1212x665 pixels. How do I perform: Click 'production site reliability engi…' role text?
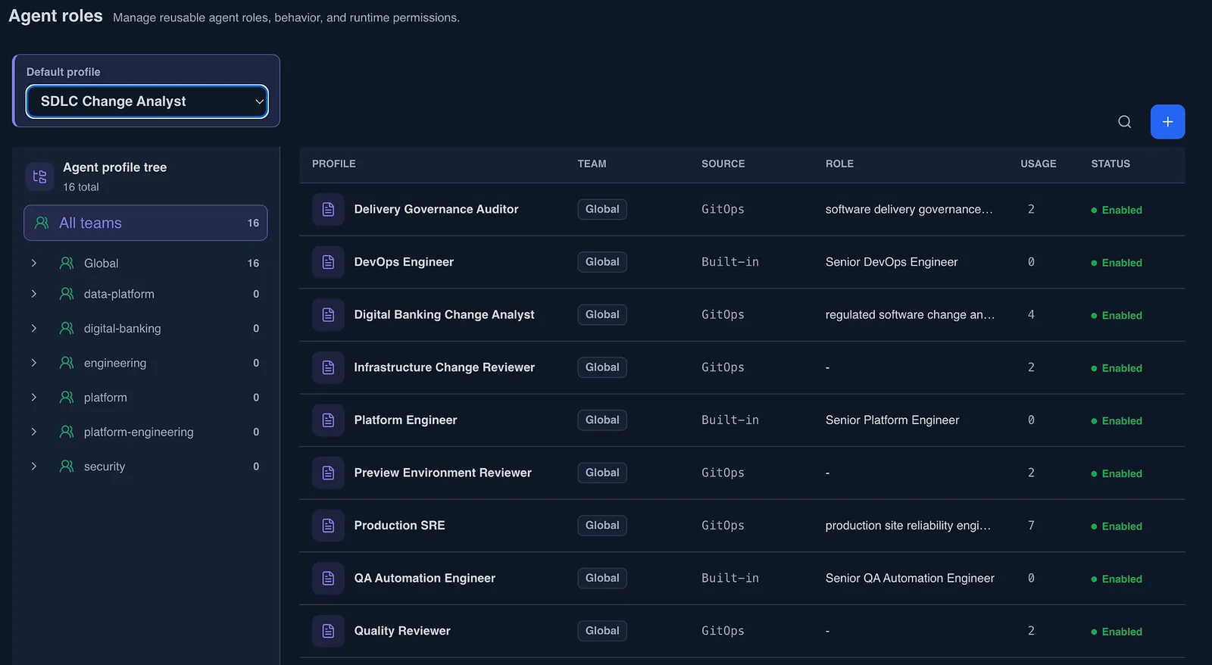(908, 525)
